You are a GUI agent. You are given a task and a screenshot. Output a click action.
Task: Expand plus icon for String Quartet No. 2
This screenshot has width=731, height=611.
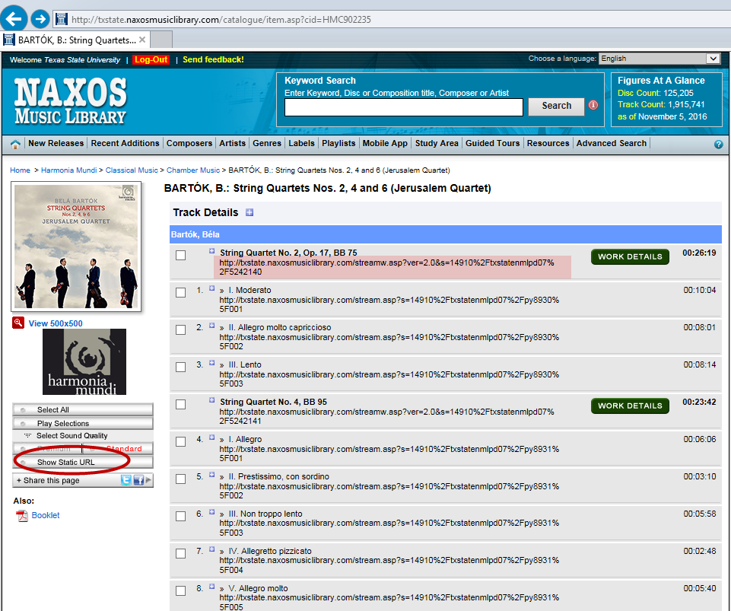(x=211, y=251)
